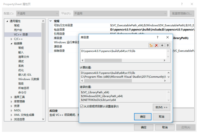Select 高级 tree item
The width and height of the screenshot is (198, 135).
click(x=21, y=84)
